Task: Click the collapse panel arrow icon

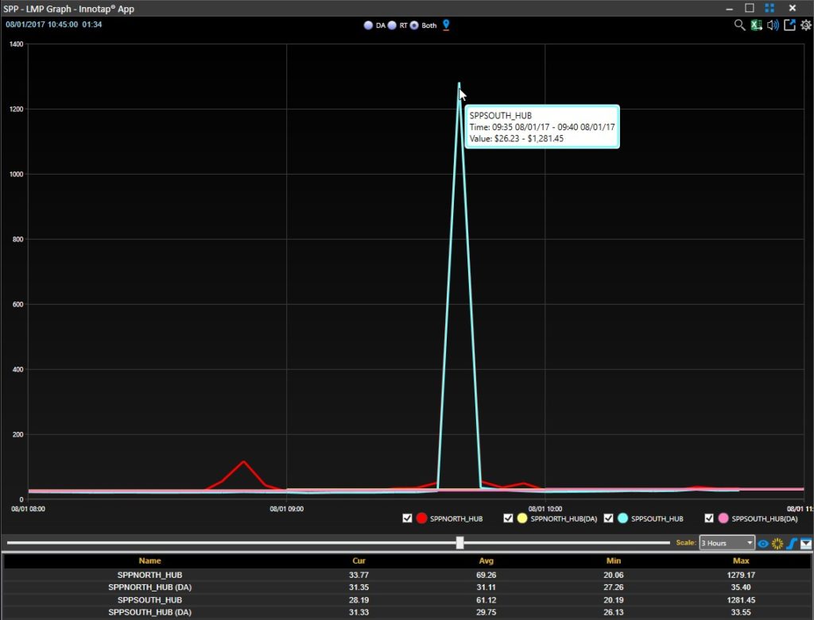Action: click(x=806, y=543)
